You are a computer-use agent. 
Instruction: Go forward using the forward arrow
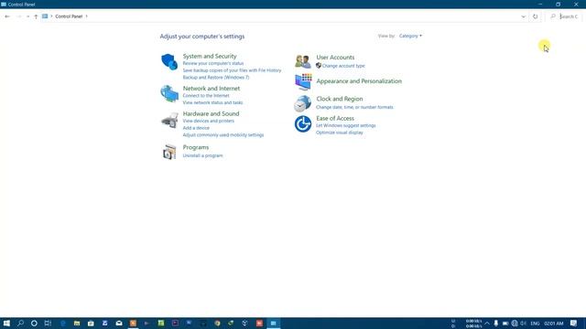[x=18, y=16]
